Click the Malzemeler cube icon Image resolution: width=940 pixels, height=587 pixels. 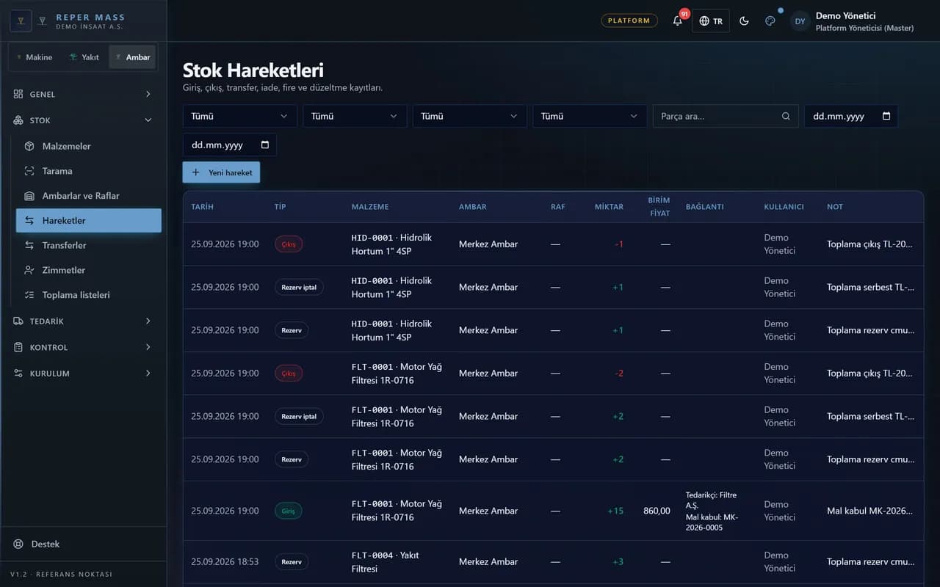point(29,146)
